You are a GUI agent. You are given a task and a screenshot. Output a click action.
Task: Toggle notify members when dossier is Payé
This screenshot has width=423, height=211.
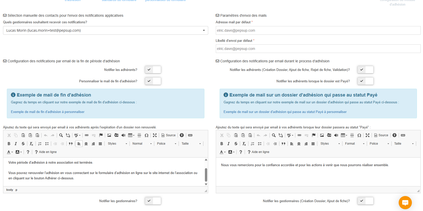365,81
